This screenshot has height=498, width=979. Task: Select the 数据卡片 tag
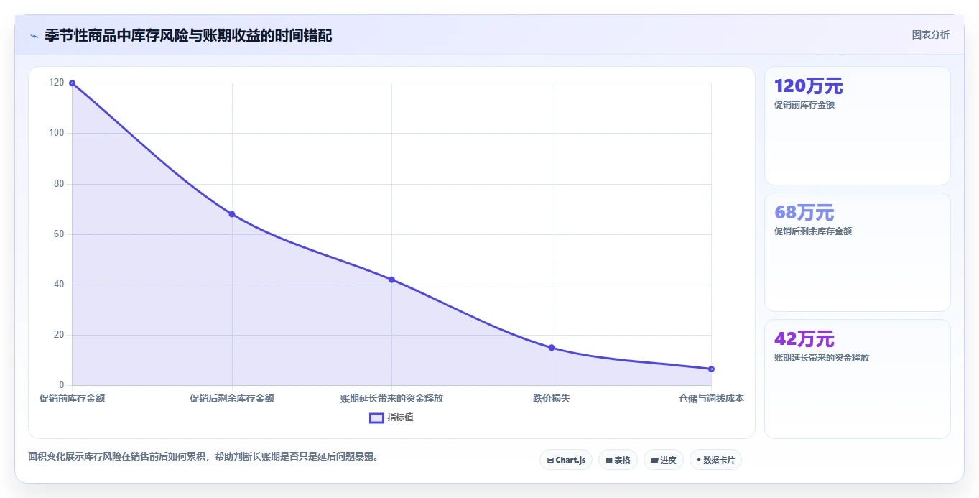coord(715,460)
